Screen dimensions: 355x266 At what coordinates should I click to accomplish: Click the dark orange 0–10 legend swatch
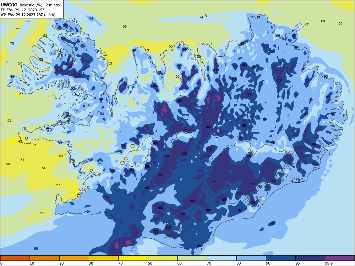pyautogui.click(x=15, y=258)
